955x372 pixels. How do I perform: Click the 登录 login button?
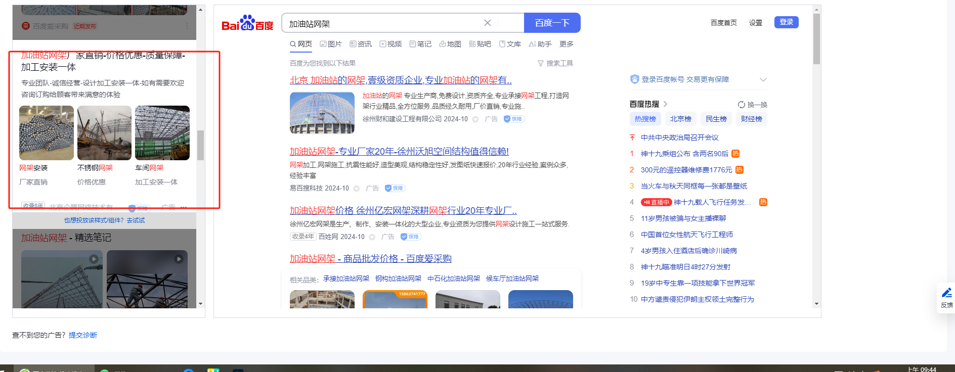point(786,22)
